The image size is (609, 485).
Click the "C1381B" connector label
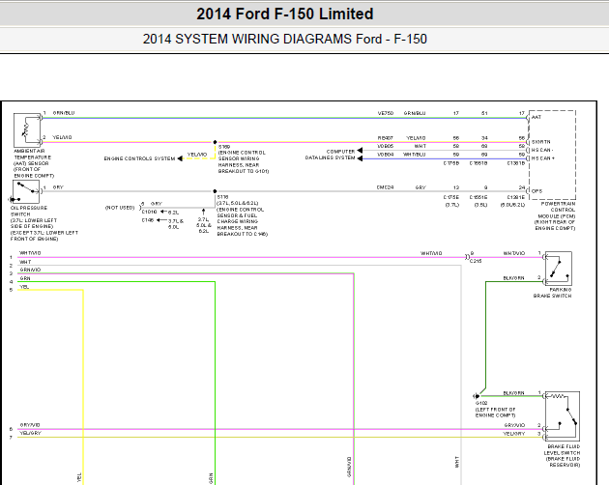[516, 163]
